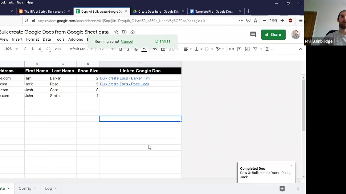Switch to Template File - Google Docs tab
This screenshot has height=194, width=346.
tap(214, 11)
